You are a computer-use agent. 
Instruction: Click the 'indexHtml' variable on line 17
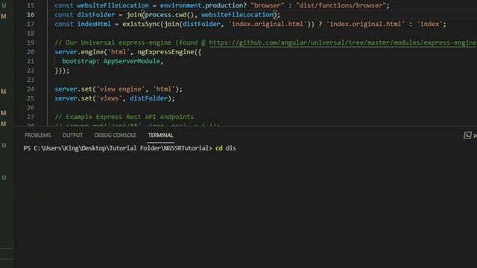(94, 24)
